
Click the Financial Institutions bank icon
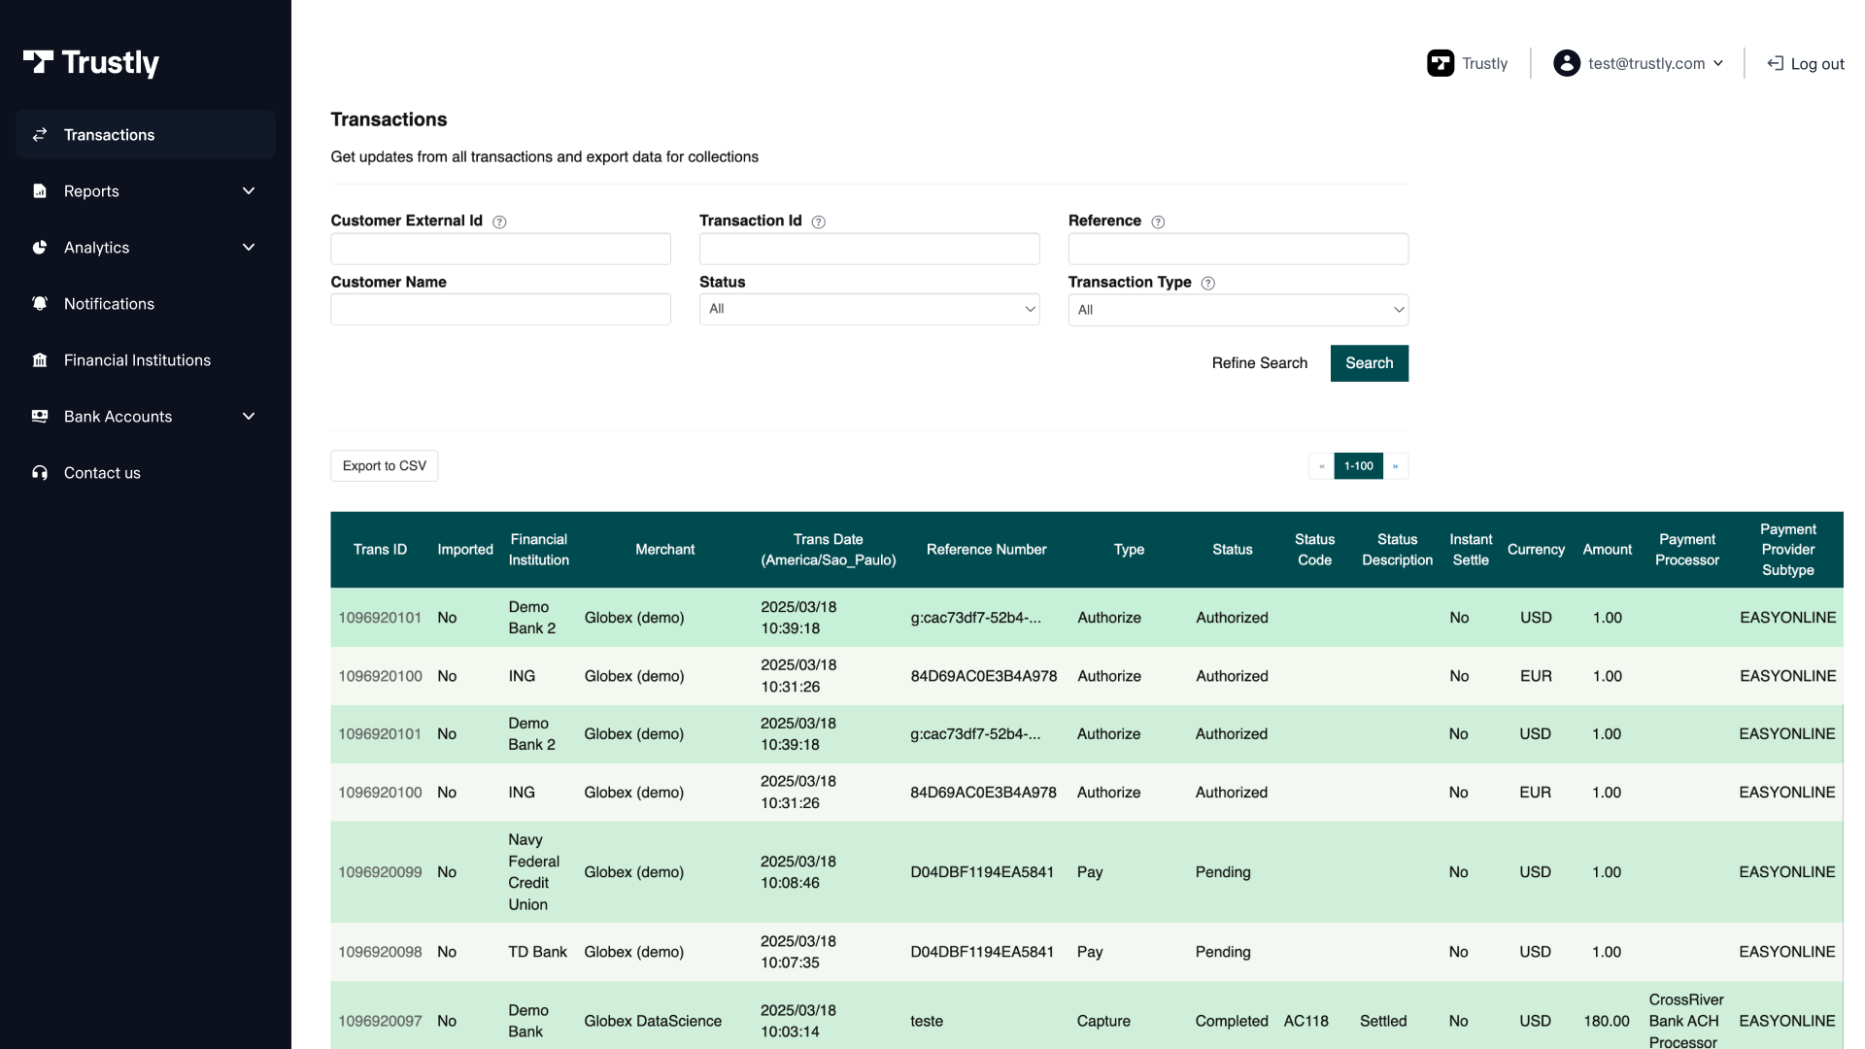click(x=40, y=360)
